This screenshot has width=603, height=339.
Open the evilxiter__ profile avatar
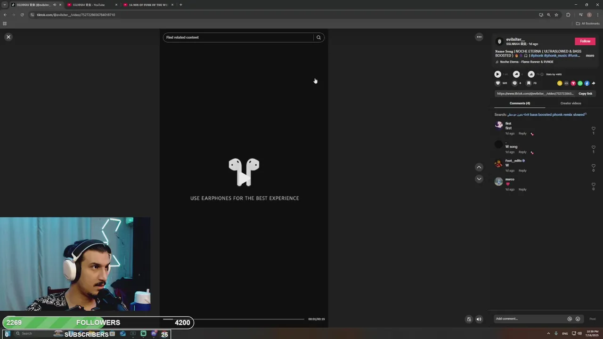point(499,41)
